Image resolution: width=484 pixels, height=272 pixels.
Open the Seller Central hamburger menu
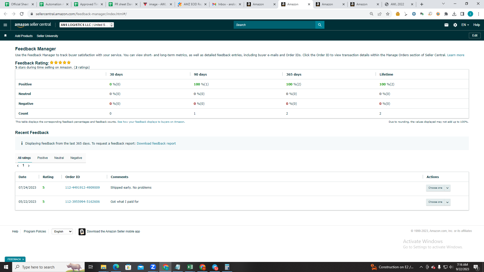[5, 25]
